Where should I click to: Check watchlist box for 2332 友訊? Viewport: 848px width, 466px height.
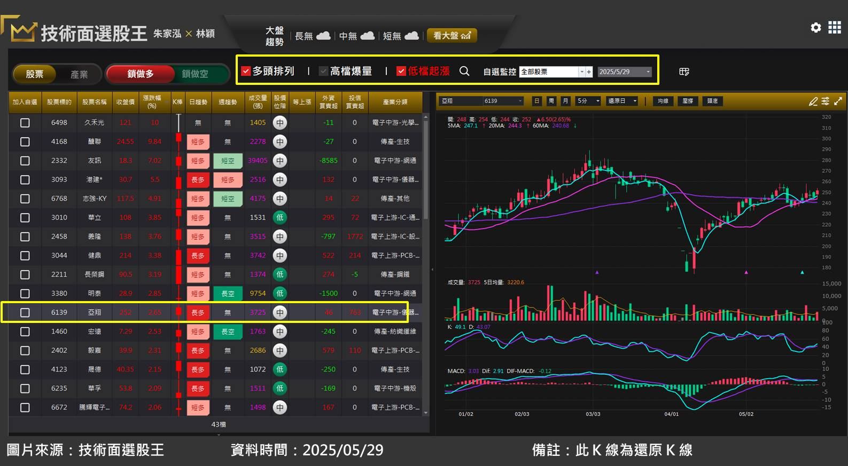[x=25, y=161]
